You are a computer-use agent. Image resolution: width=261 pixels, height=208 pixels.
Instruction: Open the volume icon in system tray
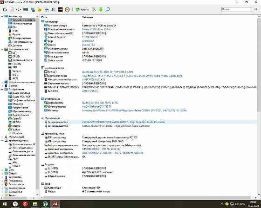[237, 204]
